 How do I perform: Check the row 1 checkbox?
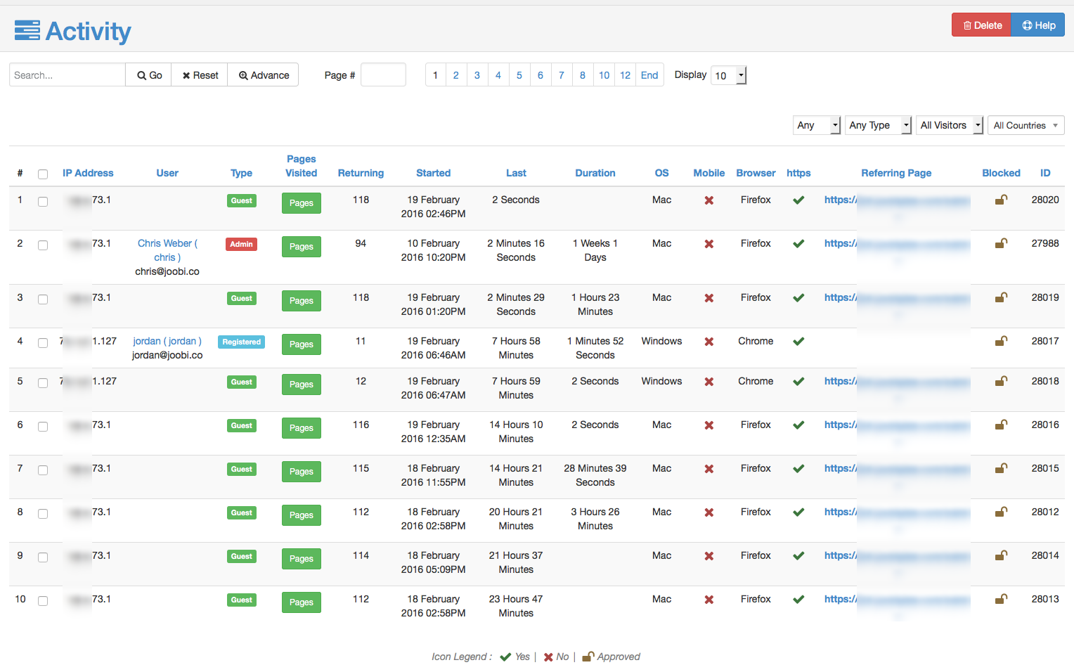pos(43,202)
